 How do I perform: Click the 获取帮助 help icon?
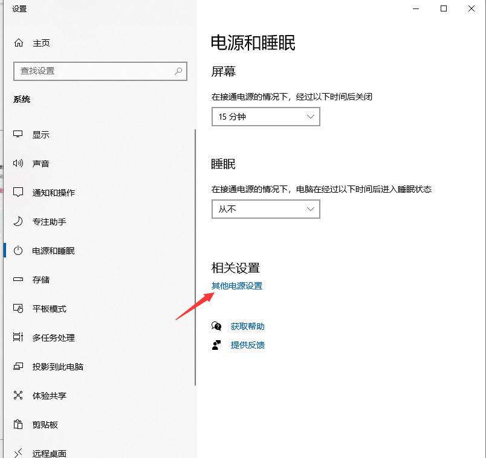(216, 326)
